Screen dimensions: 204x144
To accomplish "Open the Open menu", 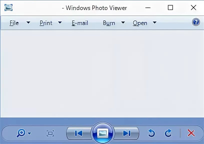I will 140,23.
